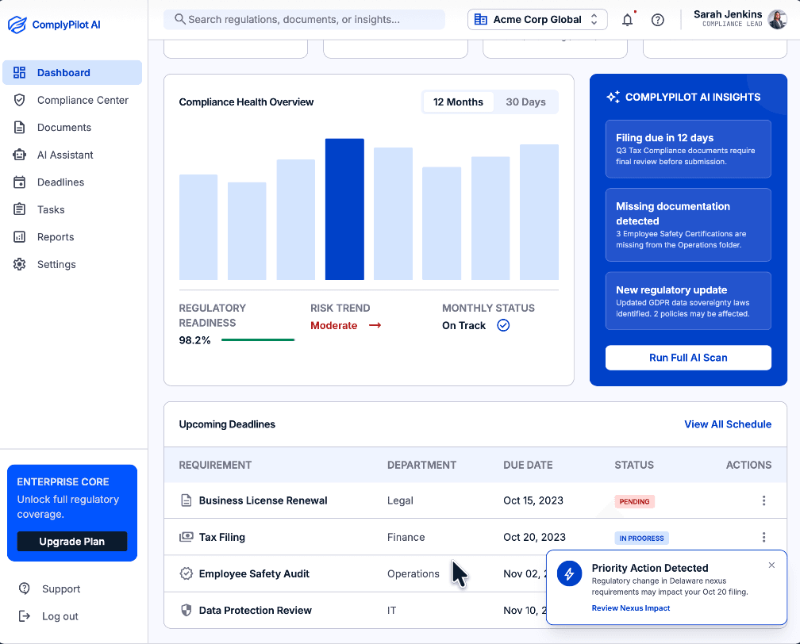800x644 pixels.
Task: Click the Regulatory Readiness green progress bar
Action: pos(258,340)
